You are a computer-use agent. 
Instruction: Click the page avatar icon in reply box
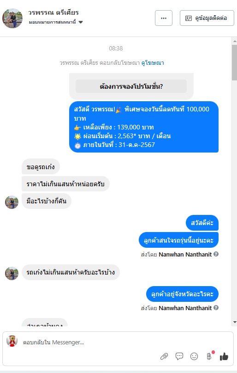coord(12,341)
